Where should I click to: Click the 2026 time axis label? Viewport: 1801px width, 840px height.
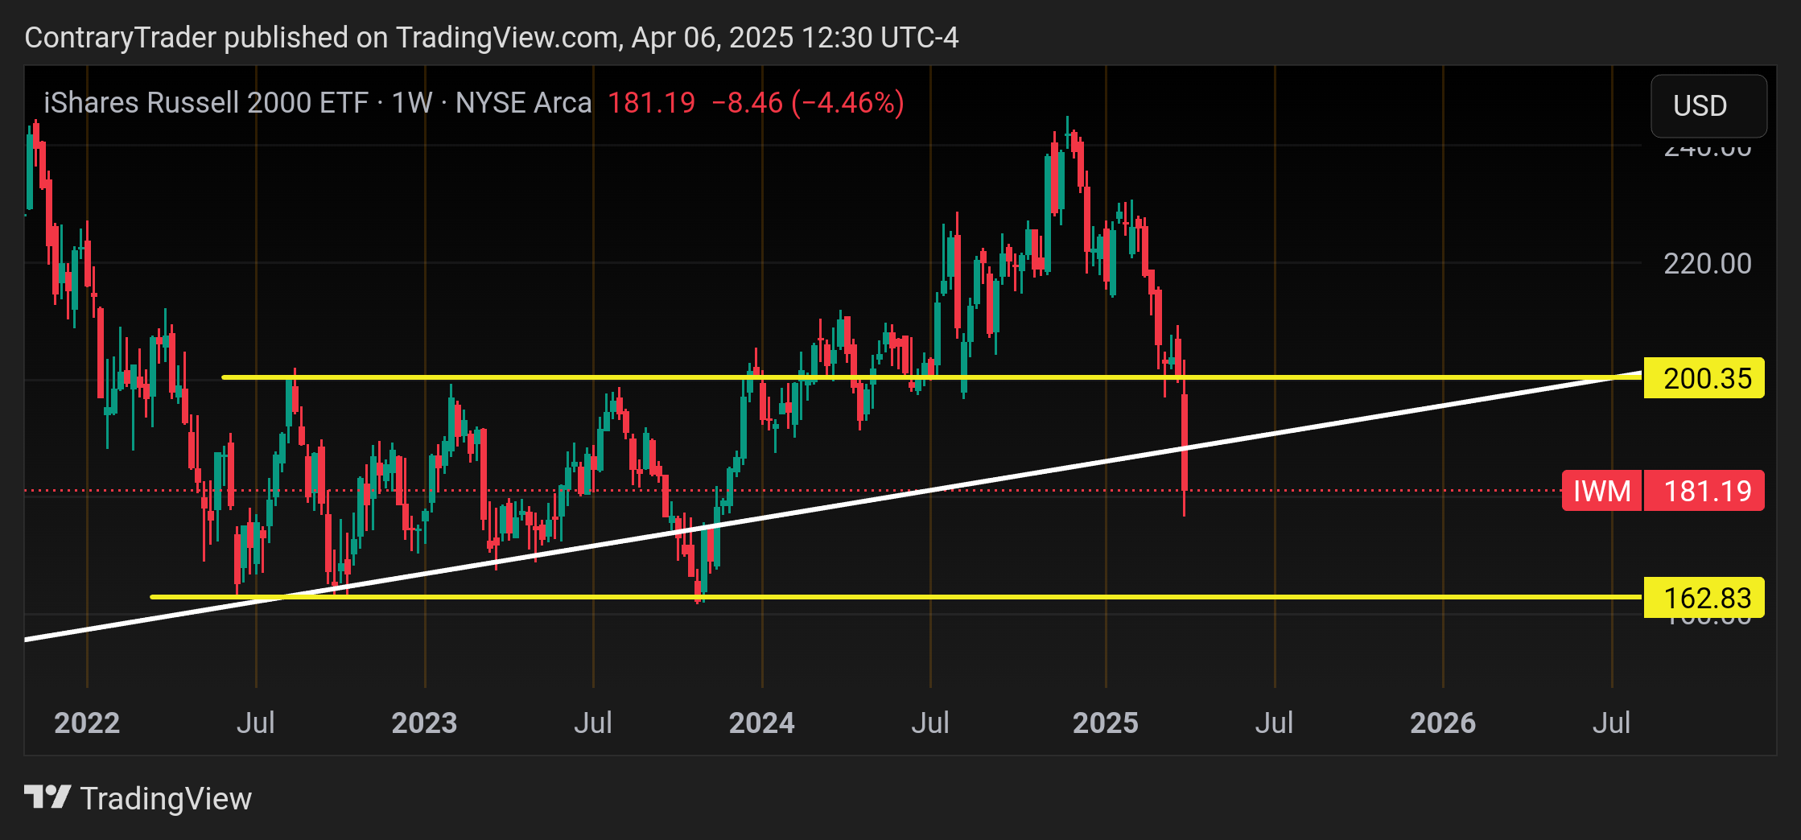click(1443, 723)
